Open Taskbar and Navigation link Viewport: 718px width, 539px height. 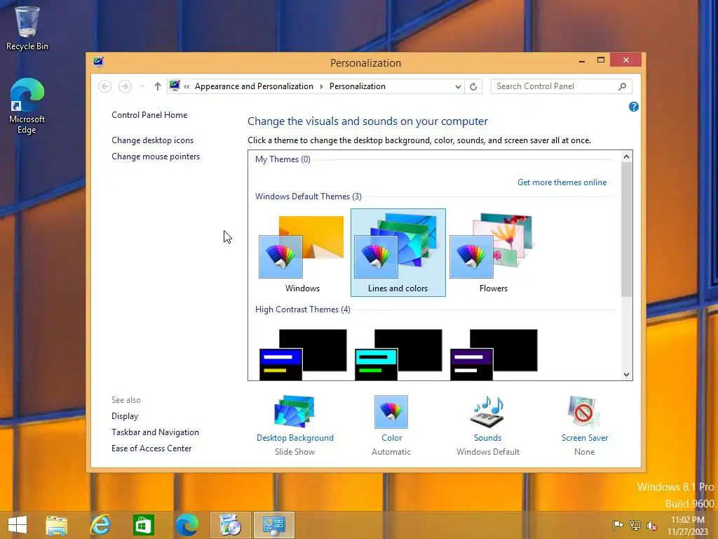click(155, 432)
